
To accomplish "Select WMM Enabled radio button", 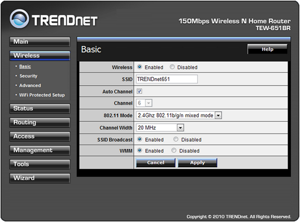I will point(140,151).
